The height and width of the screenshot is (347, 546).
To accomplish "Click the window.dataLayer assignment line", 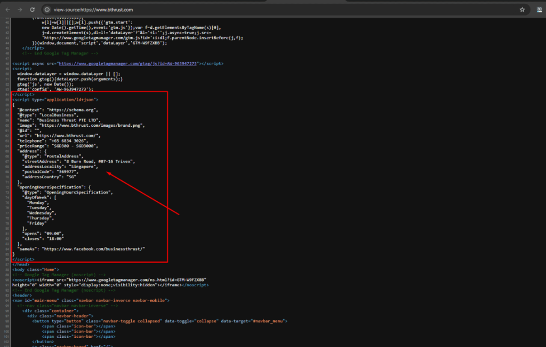I will [69, 74].
